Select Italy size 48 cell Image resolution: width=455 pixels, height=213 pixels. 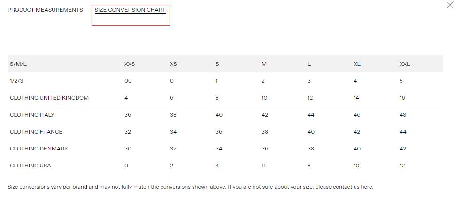click(x=403, y=115)
